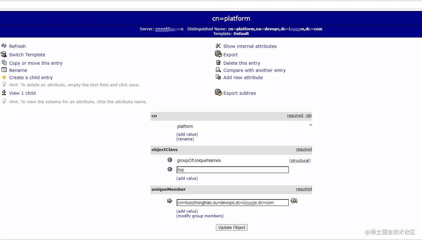Click the Copy or move entry icon
The height and width of the screenshot is (242, 422).
(4, 63)
